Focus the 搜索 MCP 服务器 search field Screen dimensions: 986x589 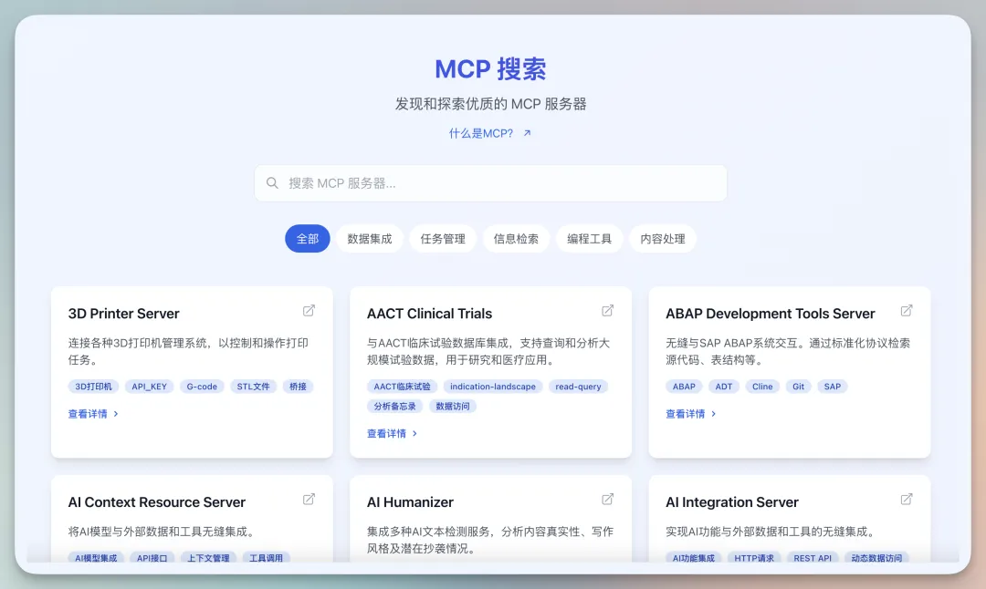tap(490, 183)
